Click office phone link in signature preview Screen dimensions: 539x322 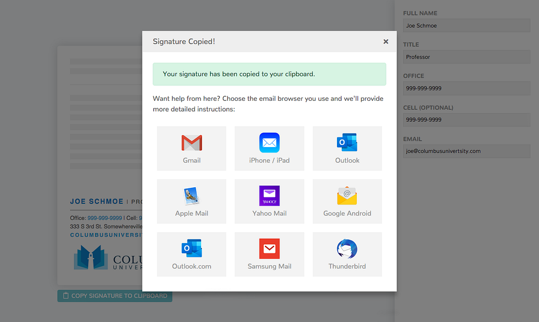click(x=104, y=218)
